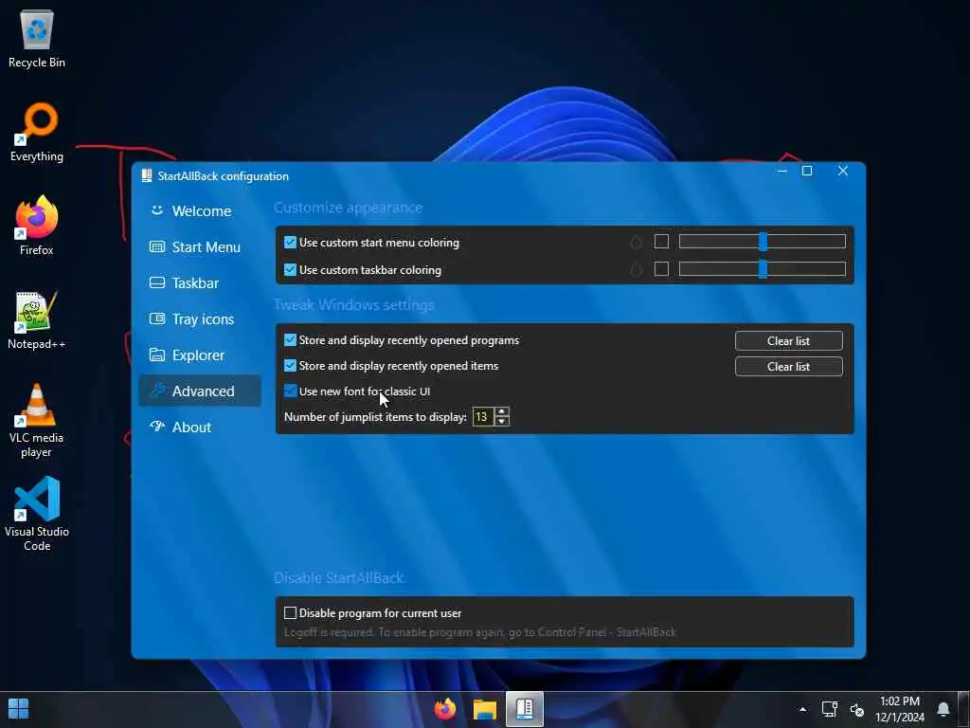Toggle Use custom start menu coloring

tap(290, 242)
